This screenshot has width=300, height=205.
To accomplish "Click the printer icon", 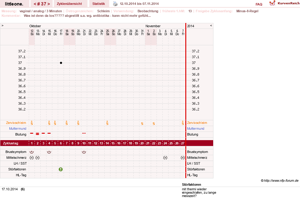I will 115,4.
